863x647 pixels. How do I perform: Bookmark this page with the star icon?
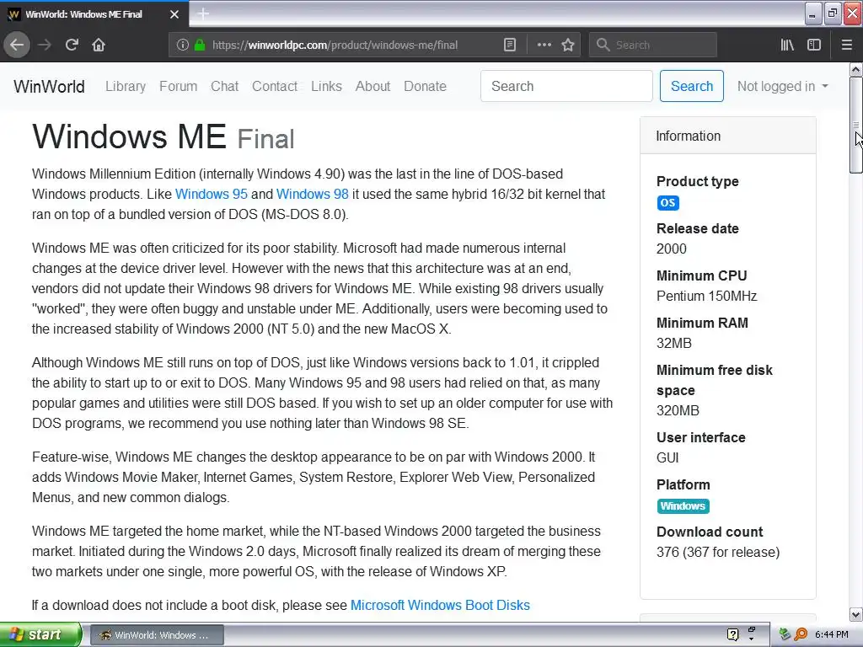point(568,45)
